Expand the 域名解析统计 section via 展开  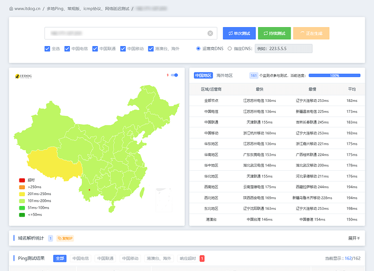(x=354, y=238)
